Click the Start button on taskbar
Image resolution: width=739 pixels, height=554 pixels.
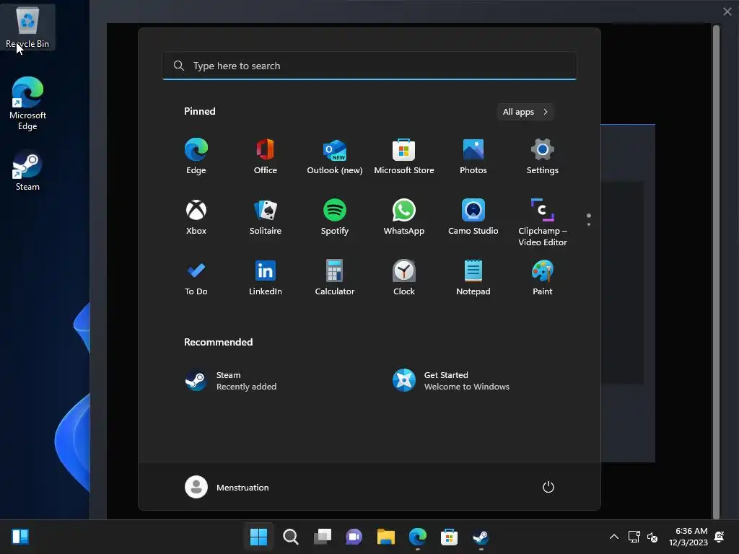point(258,537)
